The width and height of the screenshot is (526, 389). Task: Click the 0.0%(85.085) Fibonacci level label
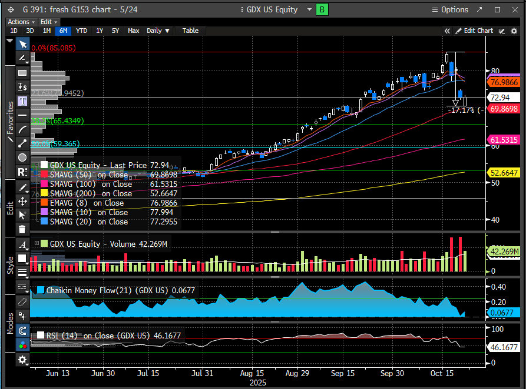point(54,48)
